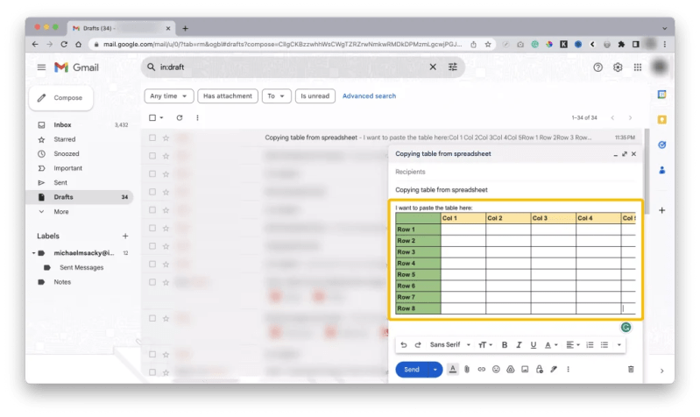Toggle the Has attachment filter chip
The image size is (700, 417).
click(228, 96)
